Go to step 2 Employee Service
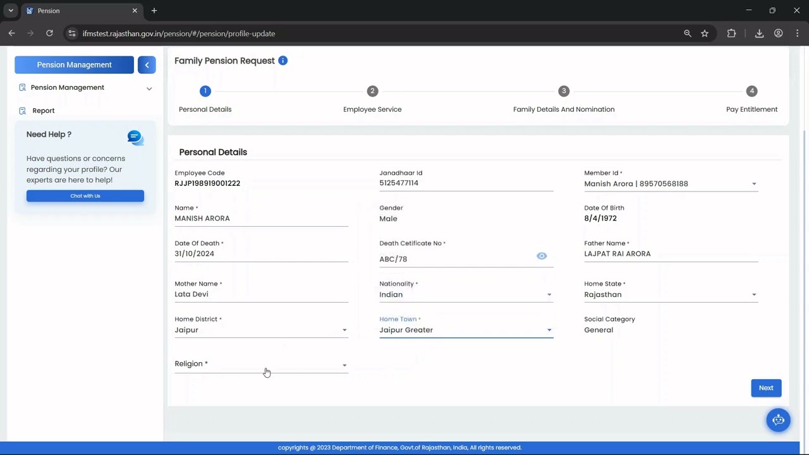The image size is (809, 455). (372, 91)
